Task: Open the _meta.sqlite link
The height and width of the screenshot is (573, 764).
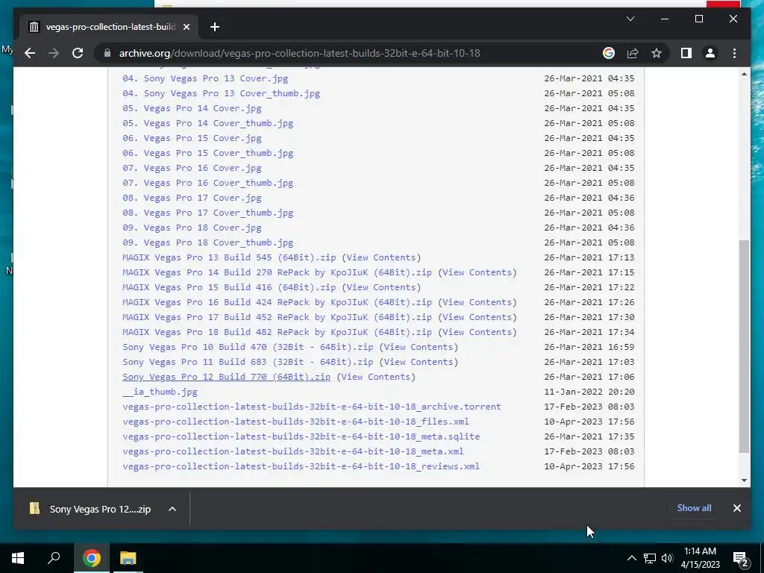Action: pos(301,436)
